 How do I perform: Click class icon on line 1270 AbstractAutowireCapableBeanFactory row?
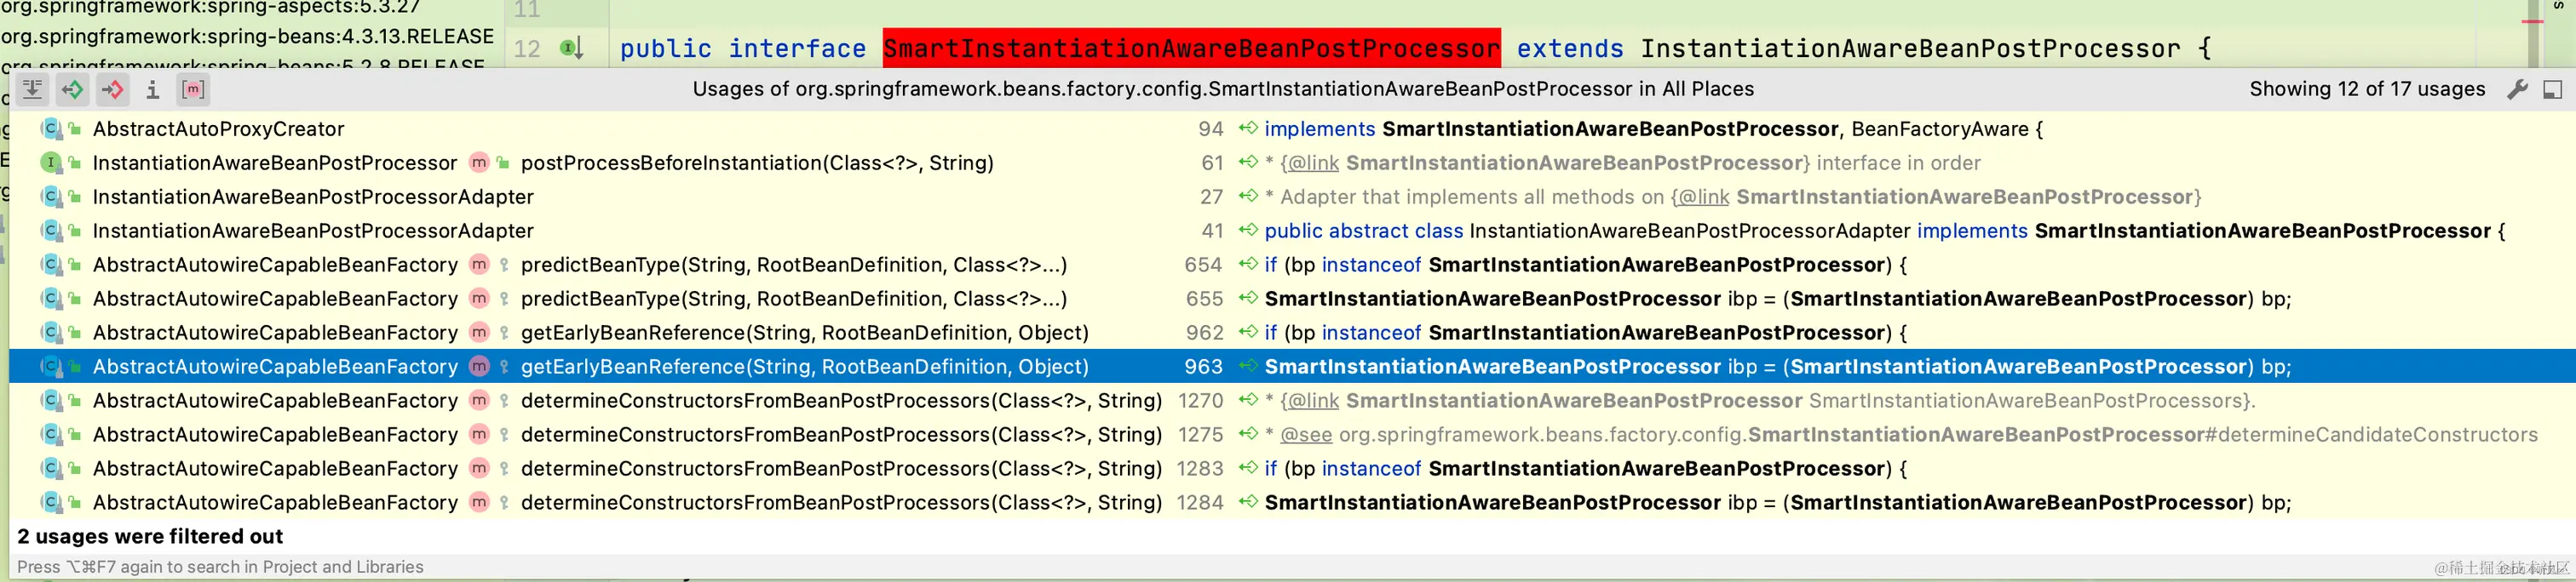click(50, 400)
